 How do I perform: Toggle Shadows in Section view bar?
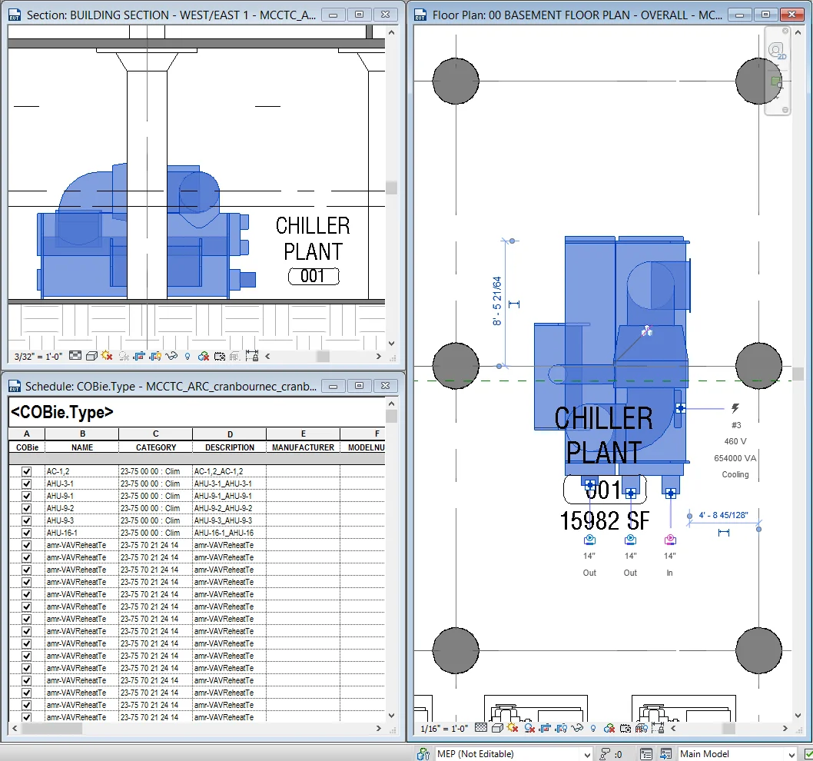124,357
